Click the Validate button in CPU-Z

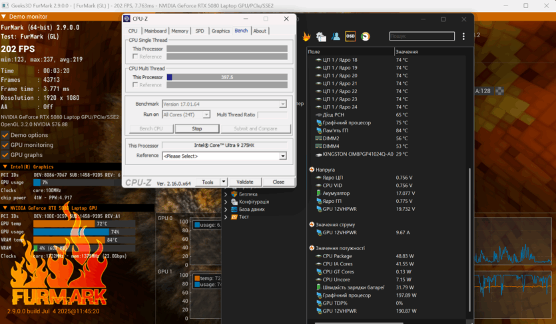[x=245, y=182]
